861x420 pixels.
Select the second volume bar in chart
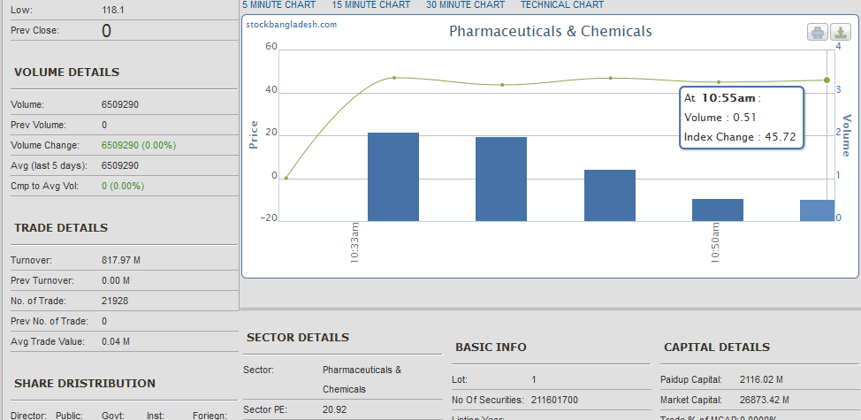501,179
